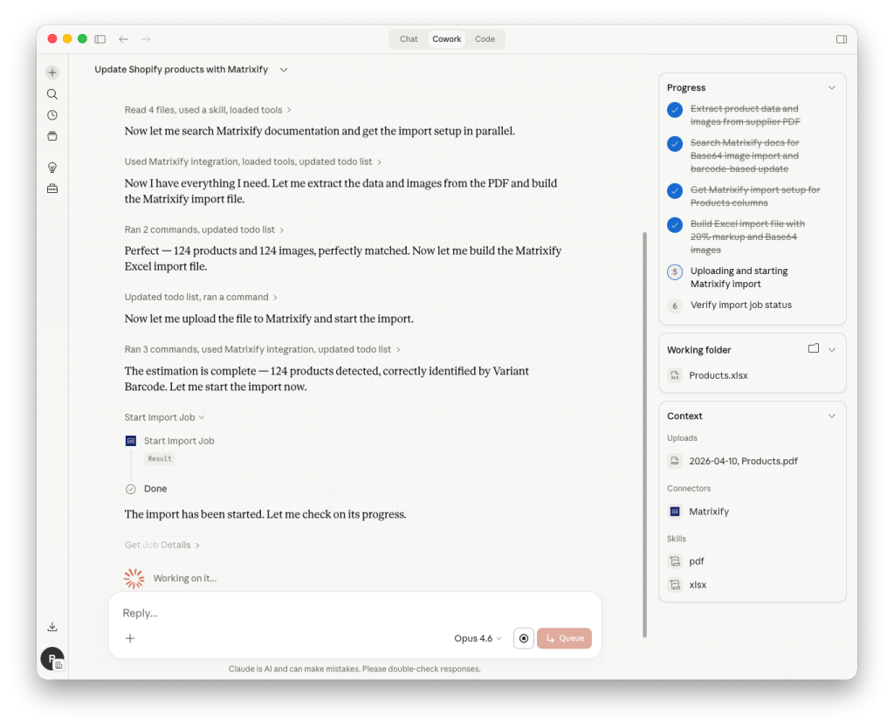Toggle the sidebar panel icon near traffic lights
894x728 pixels.
coord(100,38)
